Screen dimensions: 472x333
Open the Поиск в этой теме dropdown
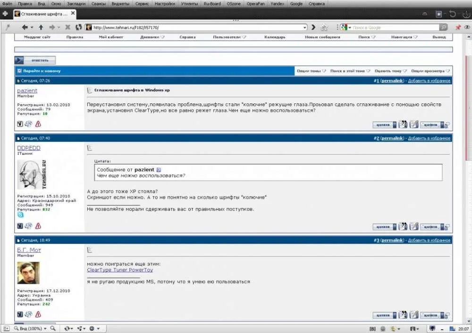[350, 71]
